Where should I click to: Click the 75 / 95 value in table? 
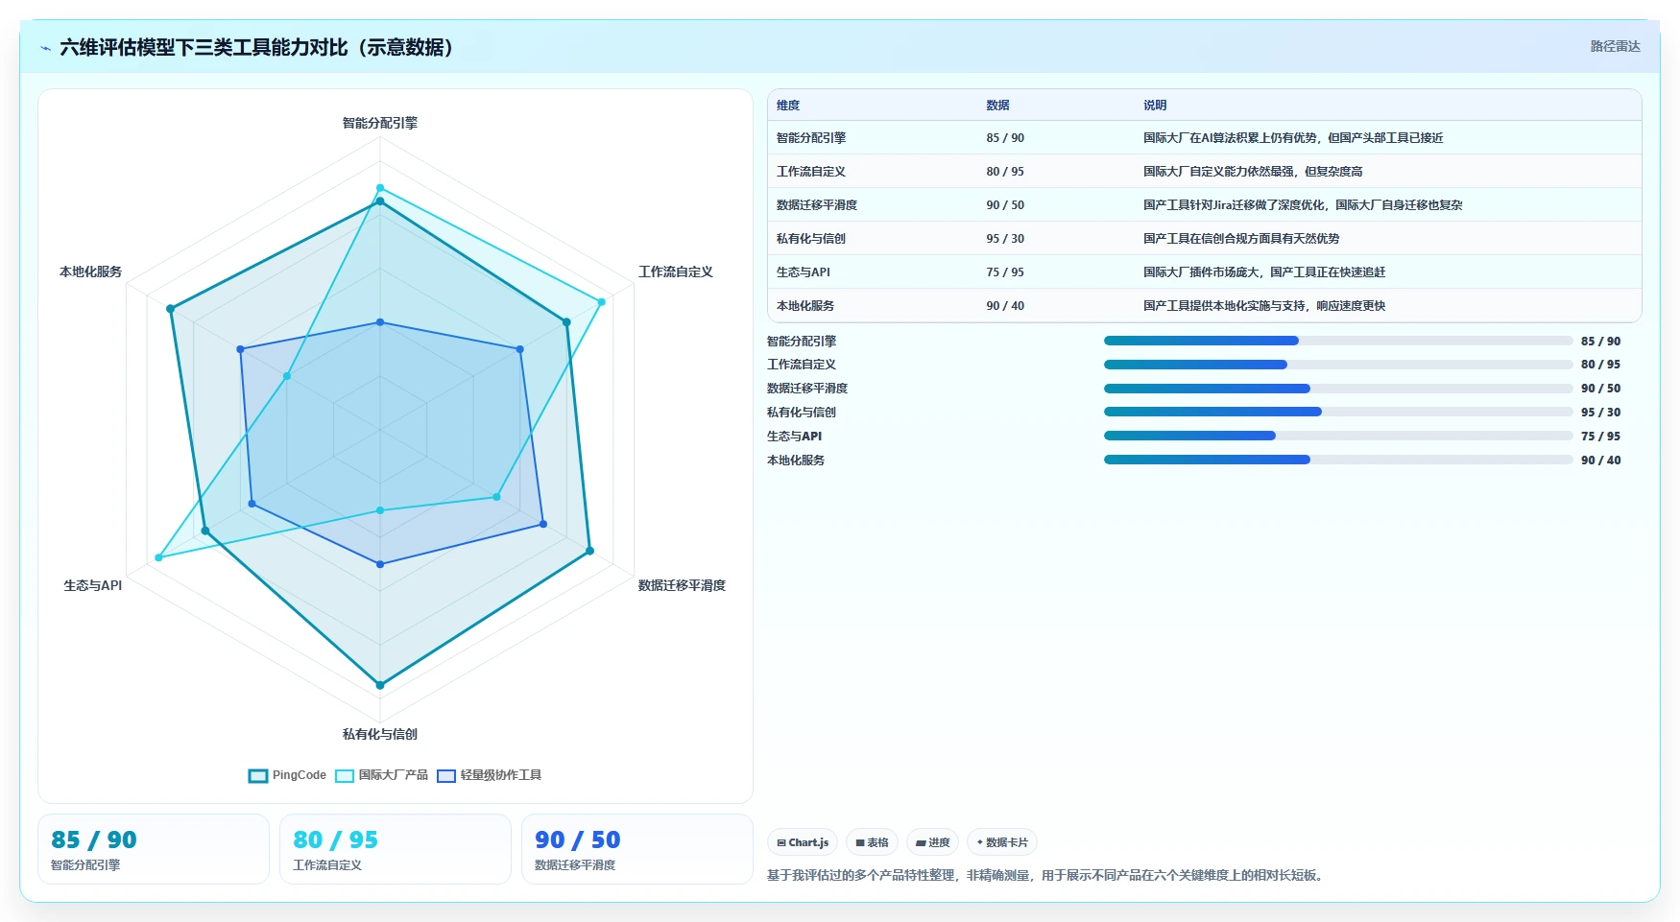coord(1005,272)
